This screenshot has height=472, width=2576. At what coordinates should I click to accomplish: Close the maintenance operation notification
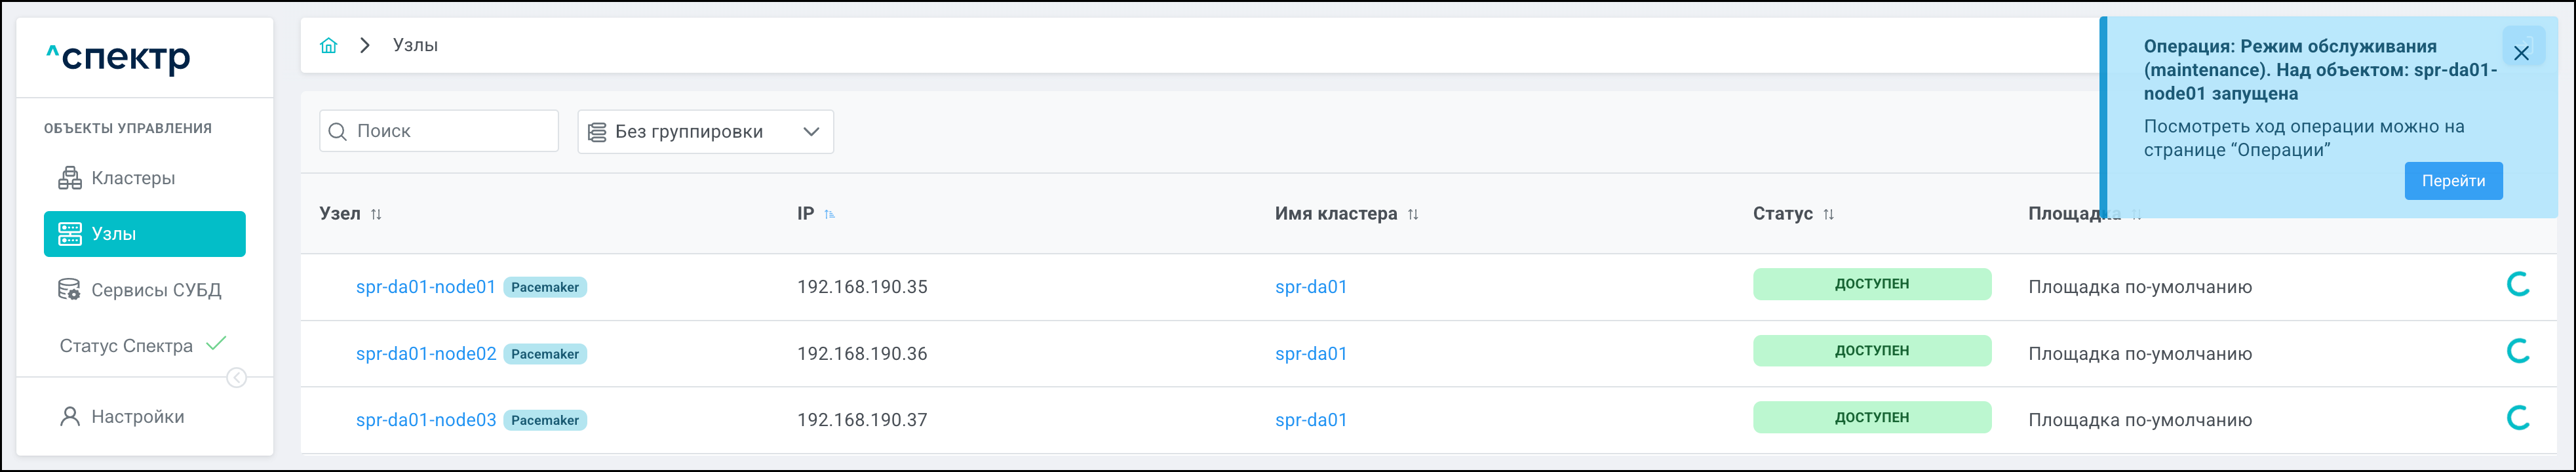click(x=2521, y=53)
